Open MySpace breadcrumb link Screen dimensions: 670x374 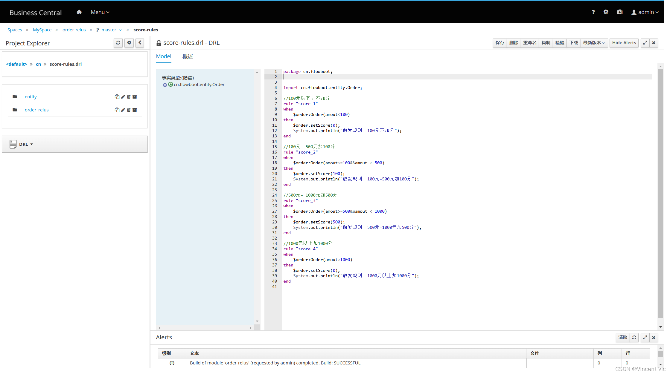coord(42,30)
